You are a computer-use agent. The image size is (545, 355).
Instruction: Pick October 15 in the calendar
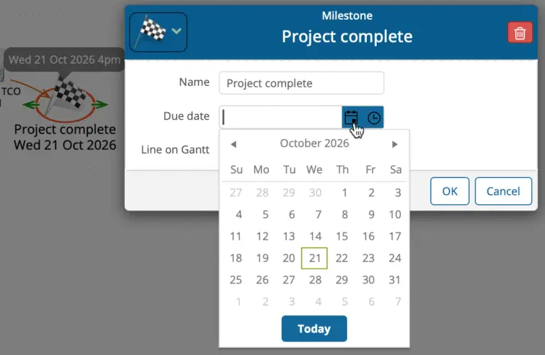click(x=341, y=237)
